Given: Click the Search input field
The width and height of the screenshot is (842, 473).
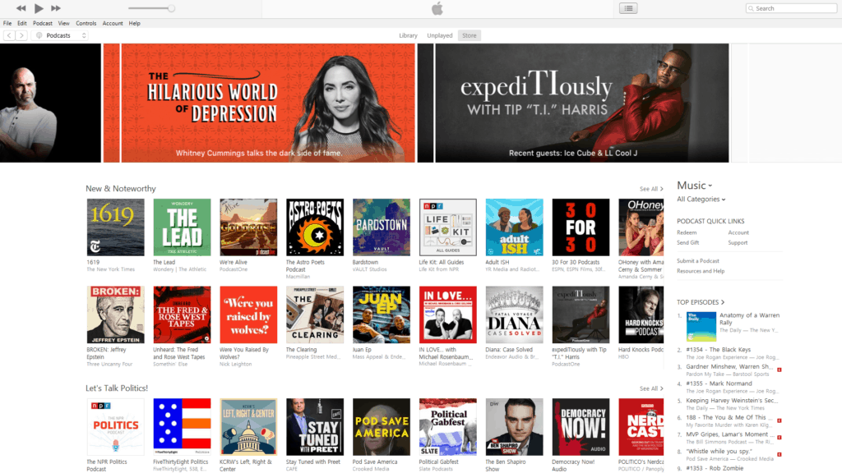Looking at the screenshot, I should (x=791, y=8).
